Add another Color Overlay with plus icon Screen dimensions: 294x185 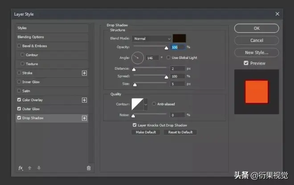(x=84, y=100)
